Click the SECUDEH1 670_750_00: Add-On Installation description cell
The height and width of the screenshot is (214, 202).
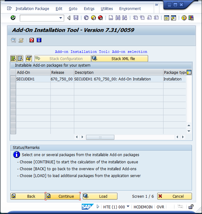pos(119,79)
